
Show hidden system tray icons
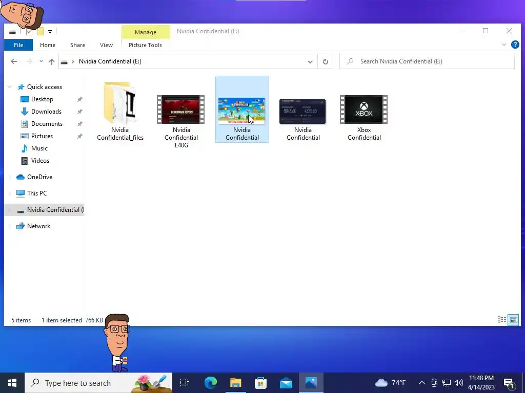(x=422, y=383)
